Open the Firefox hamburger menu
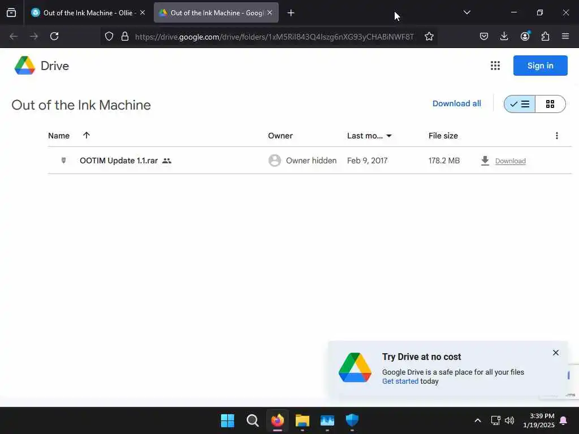This screenshot has height=434, width=579. 565,36
